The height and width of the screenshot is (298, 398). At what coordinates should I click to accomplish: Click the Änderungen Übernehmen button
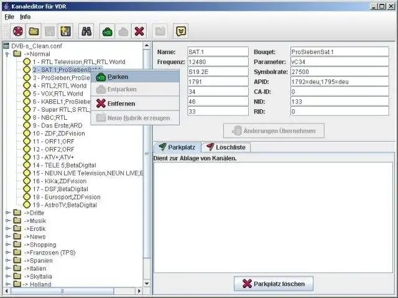pyautogui.click(x=274, y=131)
